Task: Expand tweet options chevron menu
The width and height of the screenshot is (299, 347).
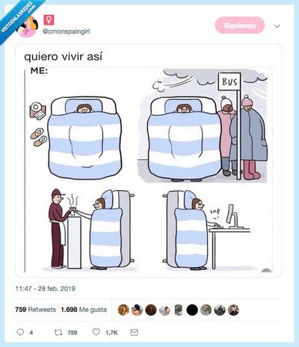Action: click(x=277, y=26)
